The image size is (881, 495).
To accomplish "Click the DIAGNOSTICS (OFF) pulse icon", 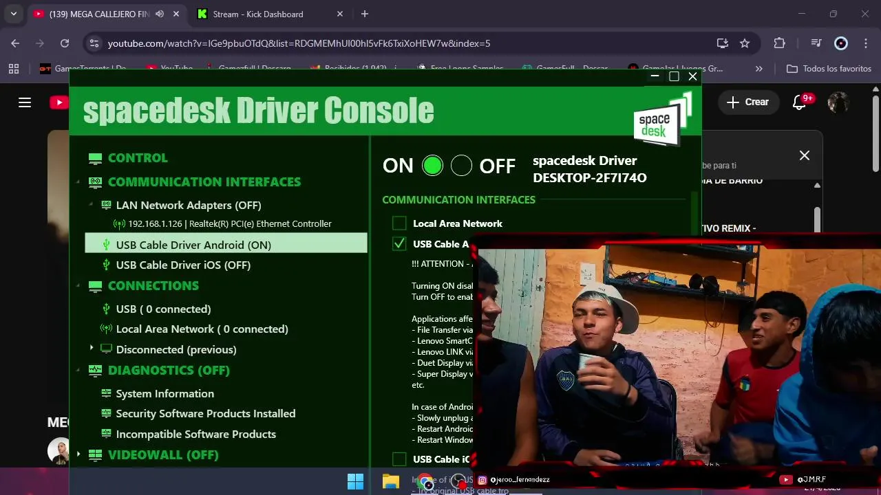I will pos(95,371).
